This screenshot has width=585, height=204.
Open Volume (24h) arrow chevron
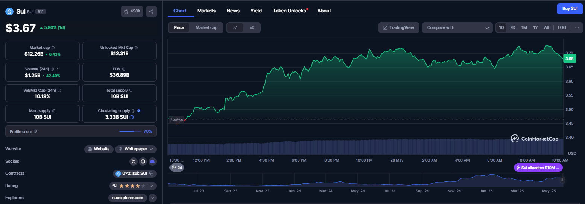(x=57, y=69)
